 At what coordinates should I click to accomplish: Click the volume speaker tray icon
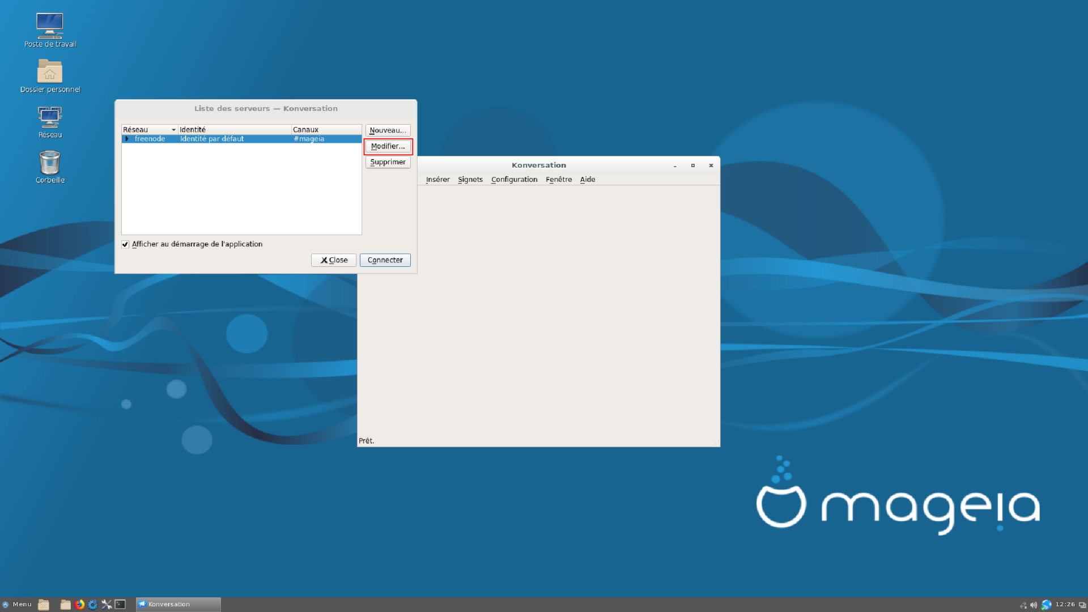1034,605
